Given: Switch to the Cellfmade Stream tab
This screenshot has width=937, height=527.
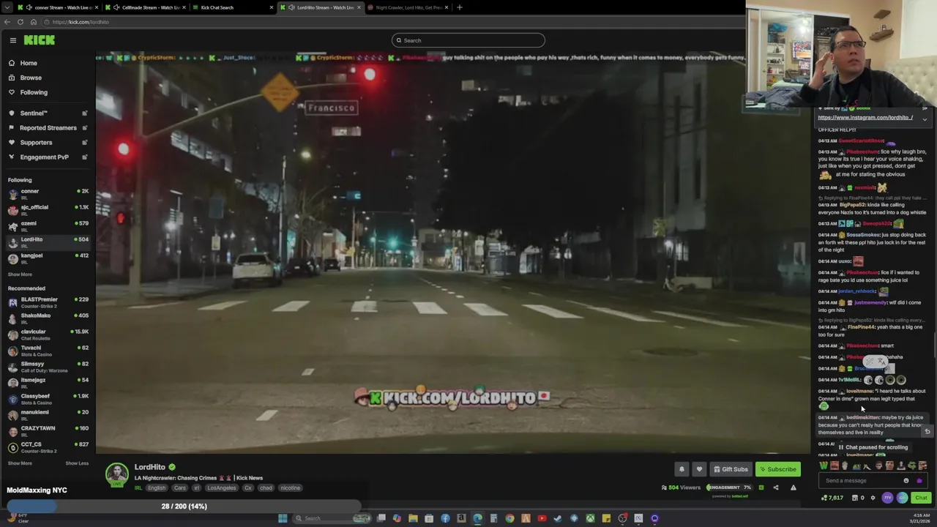Looking at the screenshot, I should coord(145,7).
